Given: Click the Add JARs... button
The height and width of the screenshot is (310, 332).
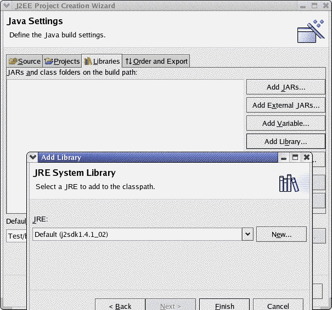Looking at the screenshot, I should (x=285, y=87).
